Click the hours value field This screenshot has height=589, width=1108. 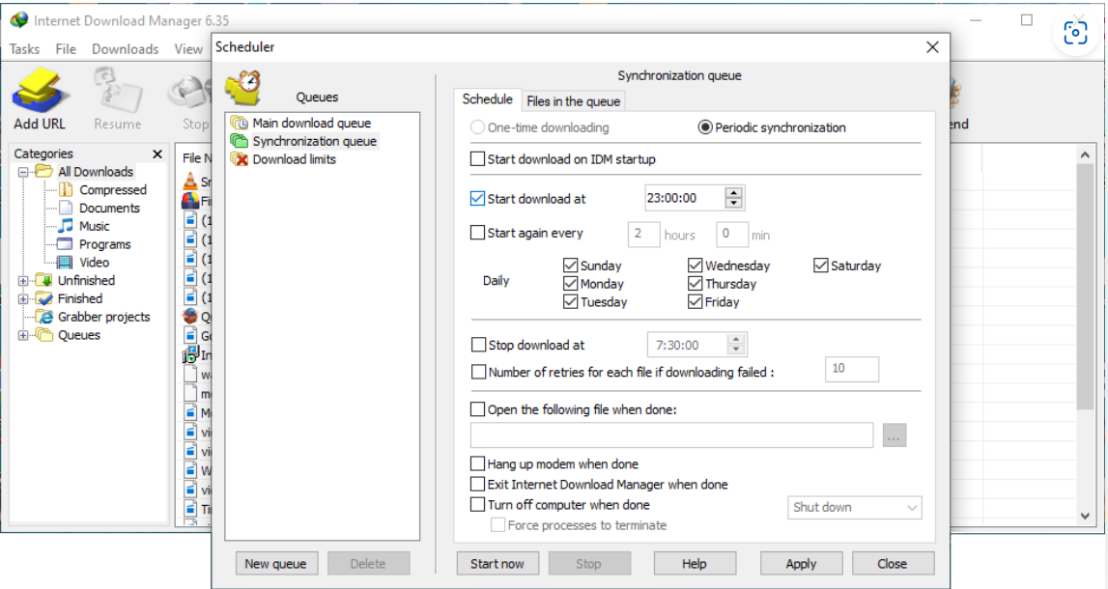pos(643,235)
